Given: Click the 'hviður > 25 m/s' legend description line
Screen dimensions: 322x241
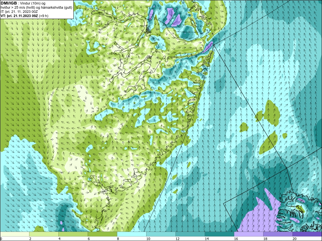Looking at the screenshot, I should [x=36, y=7].
